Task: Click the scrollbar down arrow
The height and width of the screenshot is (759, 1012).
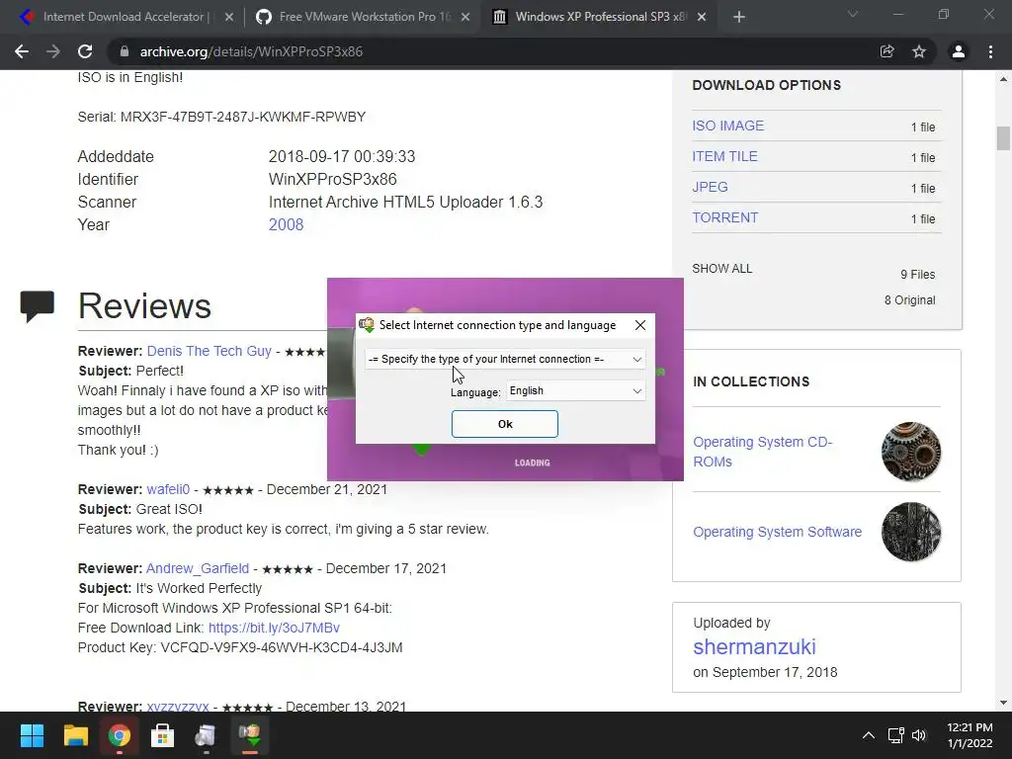Action: [x=1003, y=703]
